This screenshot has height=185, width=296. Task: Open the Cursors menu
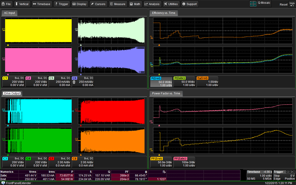[98, 4]
